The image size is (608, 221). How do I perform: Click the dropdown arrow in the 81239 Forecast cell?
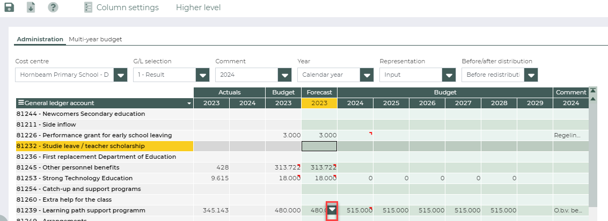coord(332,210)
